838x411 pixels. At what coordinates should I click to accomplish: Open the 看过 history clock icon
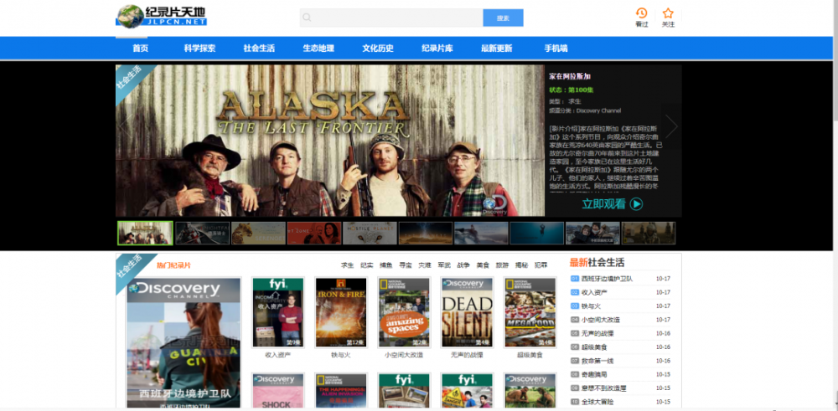pyautogui.click(x=641, y=13)
